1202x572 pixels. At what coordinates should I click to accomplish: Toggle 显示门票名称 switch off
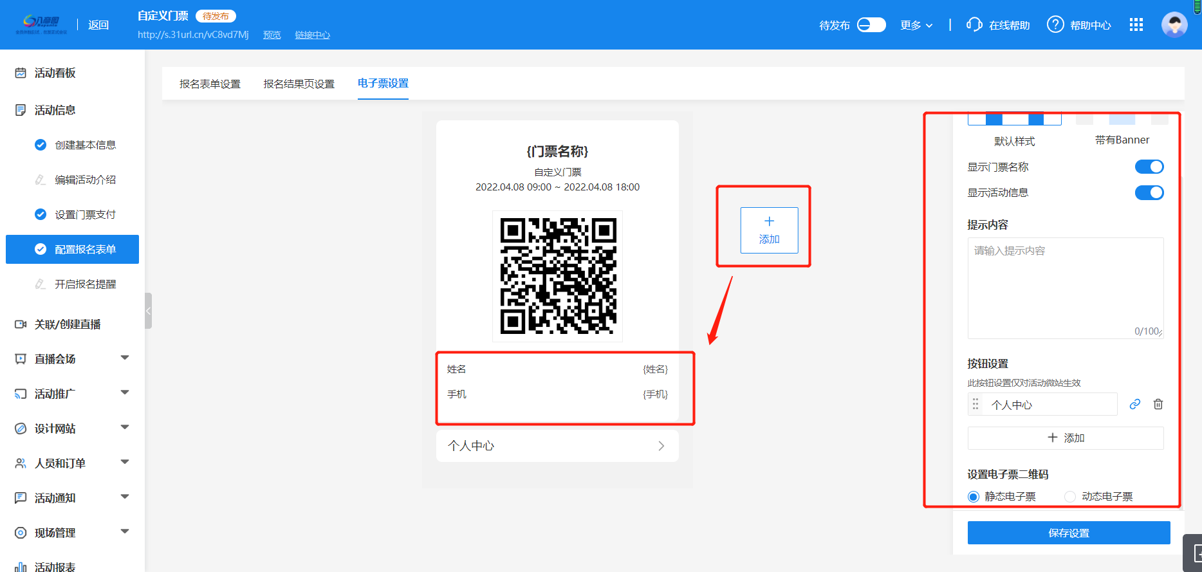[x=1149, y=167]
